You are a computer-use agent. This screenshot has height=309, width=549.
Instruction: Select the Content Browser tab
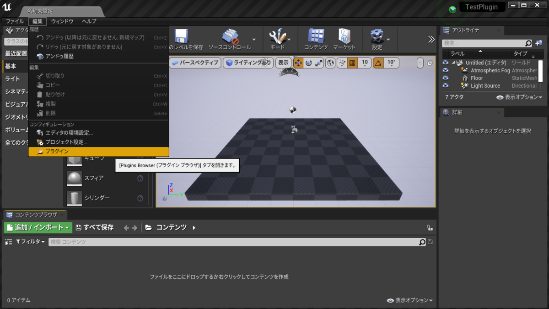(35, 215)
